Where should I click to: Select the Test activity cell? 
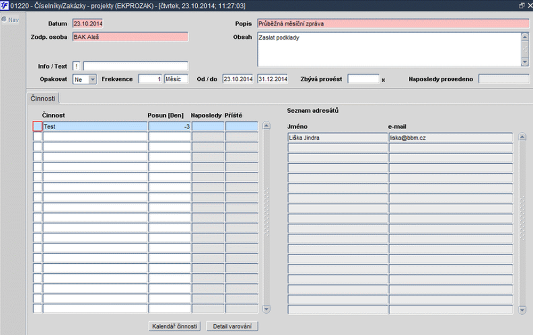[x=95, y=127]
